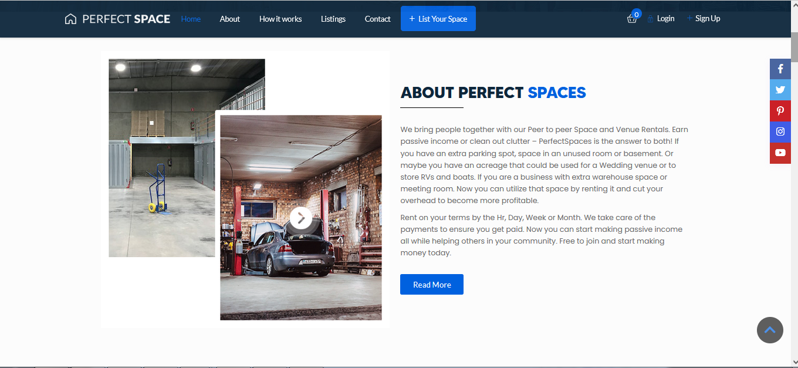Open the shopping basket cart icon
The image size is (798, 368).
[631, 19]
